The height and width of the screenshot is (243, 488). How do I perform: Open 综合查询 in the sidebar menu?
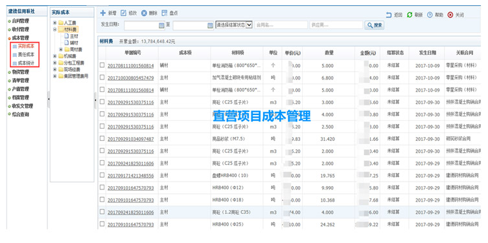20,114
